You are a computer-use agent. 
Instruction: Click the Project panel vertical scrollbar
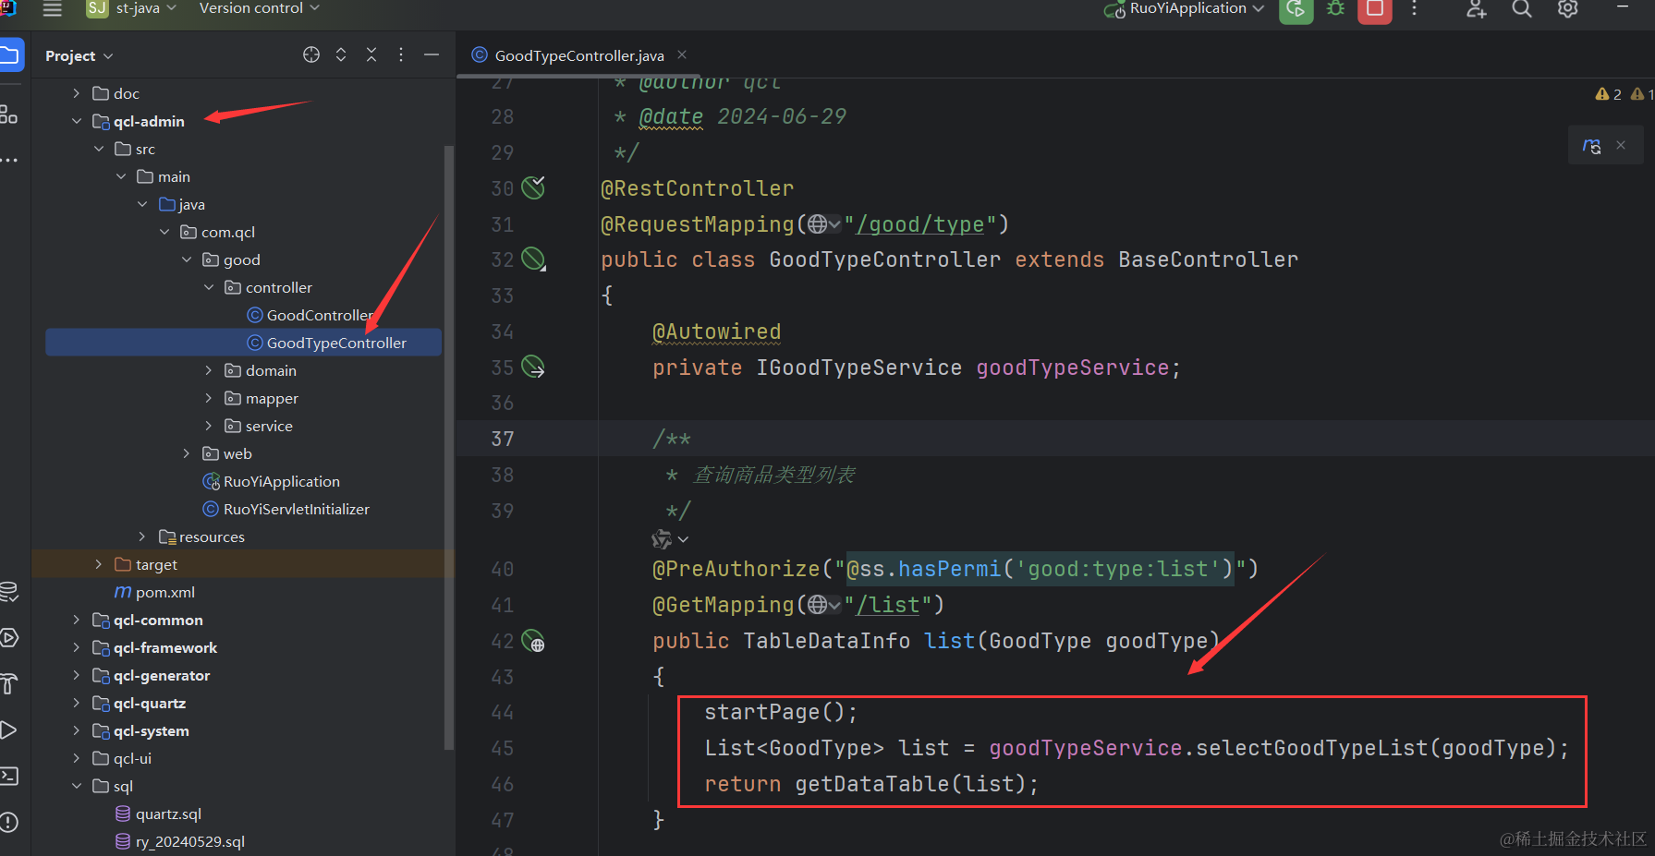coord(449,443)
